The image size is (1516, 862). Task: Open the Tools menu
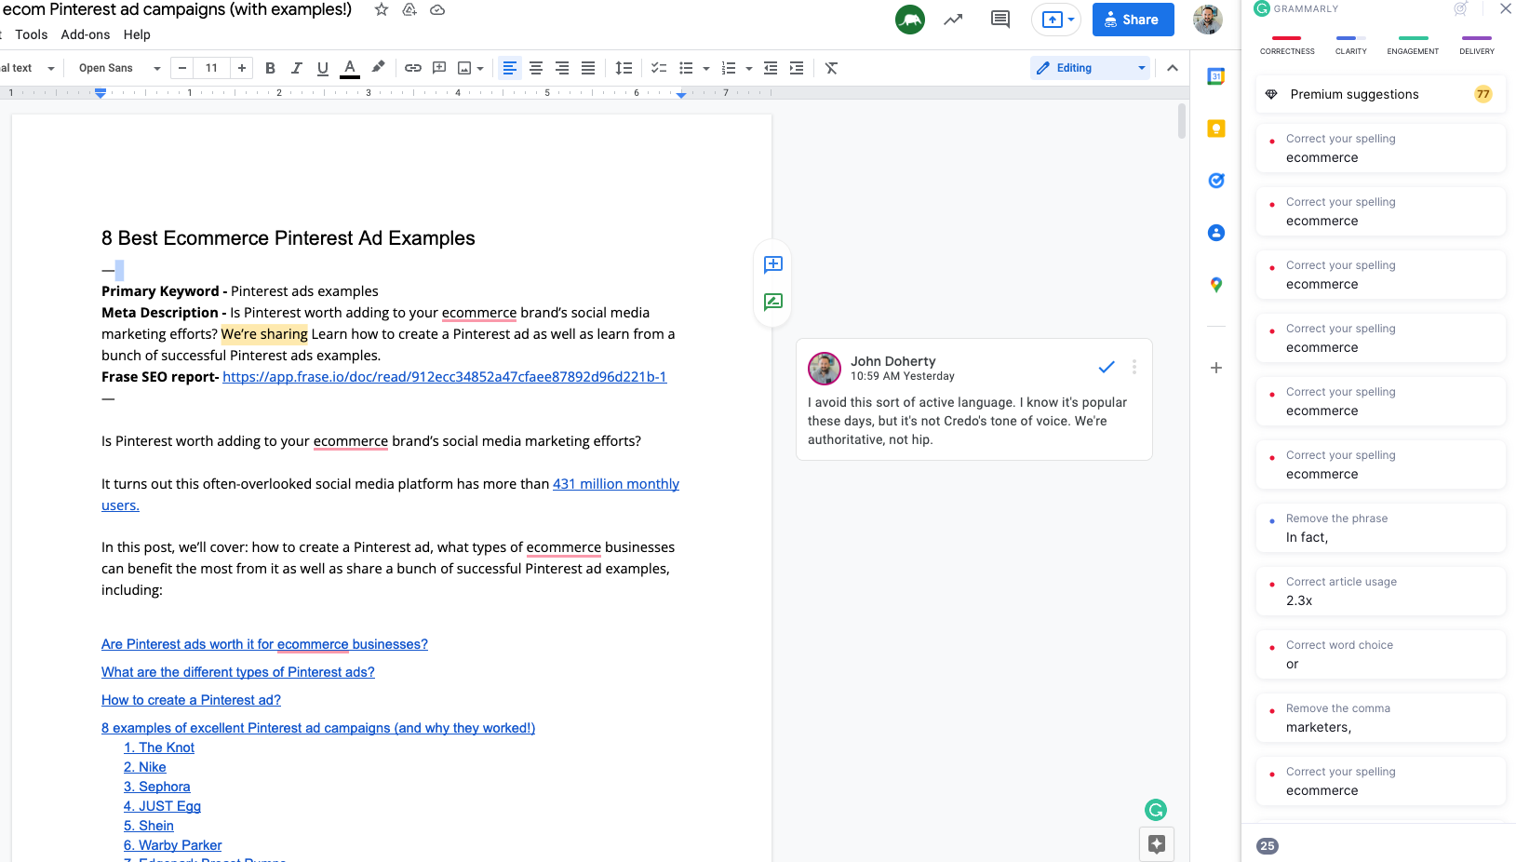coord(32,34)
